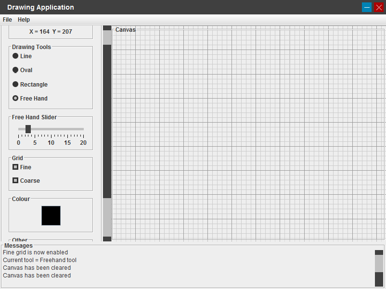The height and width of the screenshot is (289, 386).
Task: Click the tool panel scrollbar down arrow
Action: tap(107, 239)
